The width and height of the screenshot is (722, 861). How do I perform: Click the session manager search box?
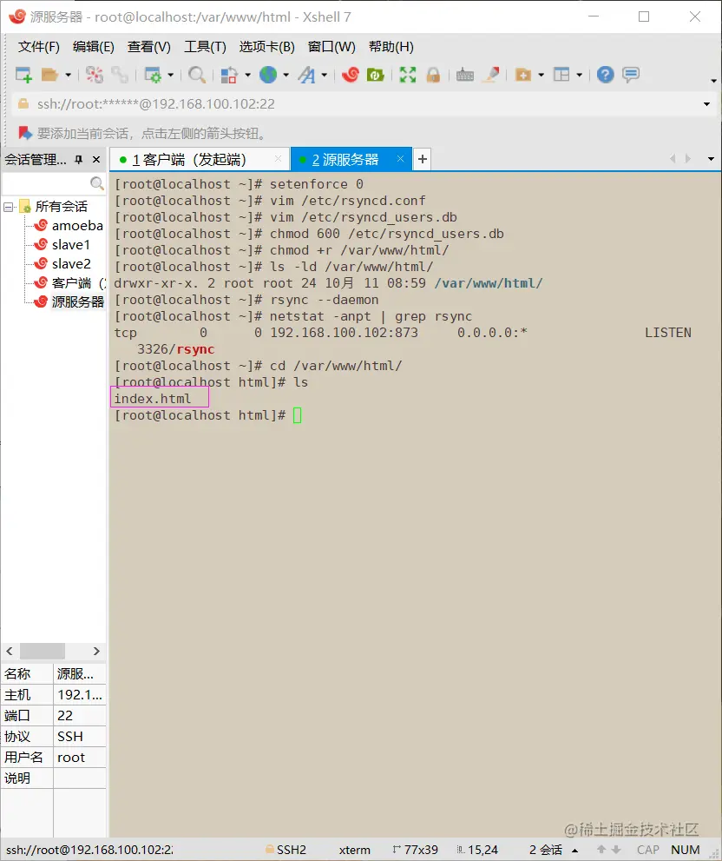pyautogui.click(x=53, y=182)
